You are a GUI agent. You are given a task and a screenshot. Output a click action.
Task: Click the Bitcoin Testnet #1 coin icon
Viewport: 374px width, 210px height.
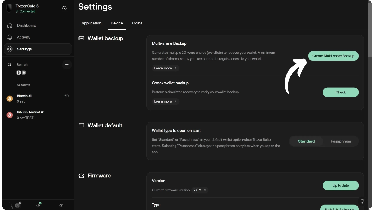pos(10,115)
